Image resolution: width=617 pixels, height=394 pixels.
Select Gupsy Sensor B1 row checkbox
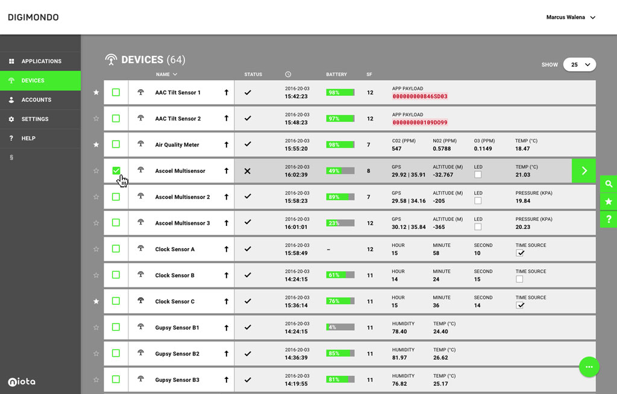[116, 328]
